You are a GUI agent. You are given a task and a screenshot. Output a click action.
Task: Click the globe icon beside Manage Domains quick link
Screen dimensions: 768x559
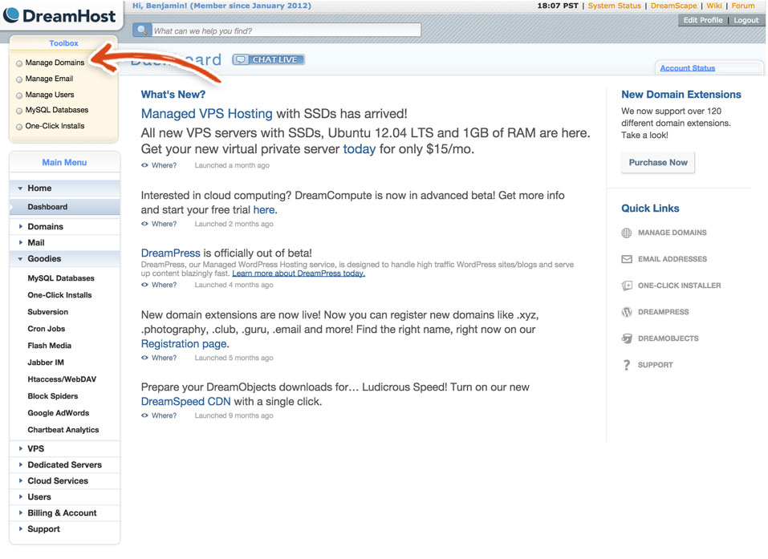point(627,233)
